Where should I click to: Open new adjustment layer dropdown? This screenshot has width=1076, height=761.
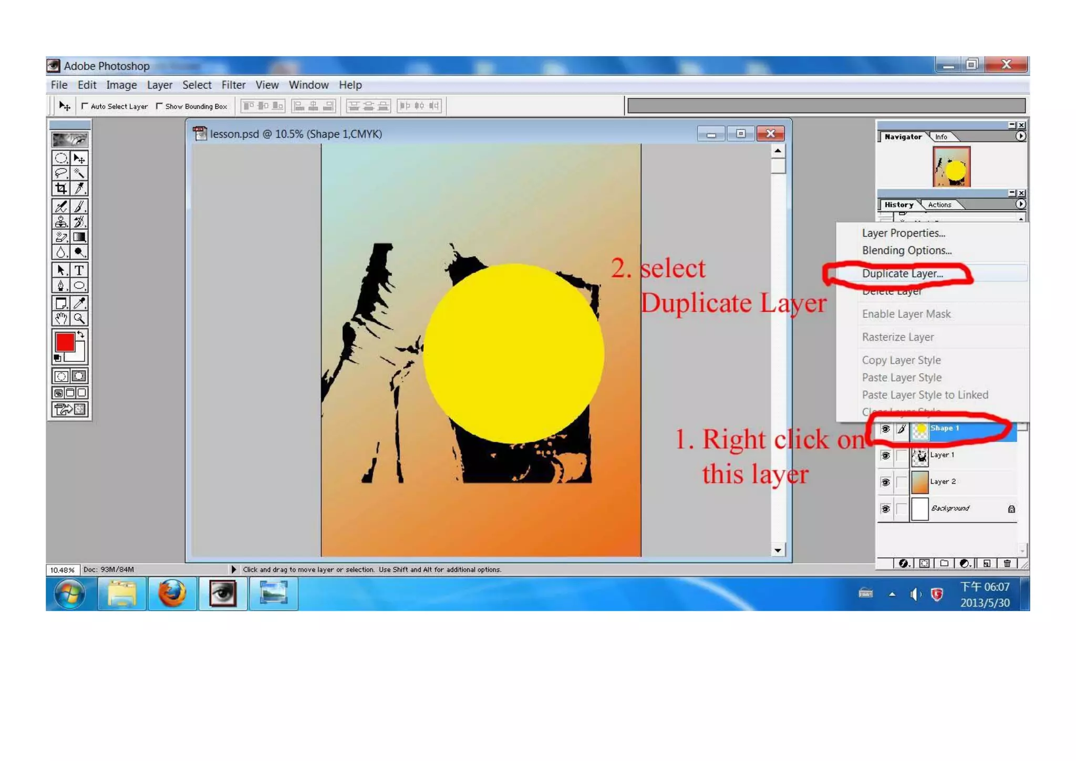click(x=966, y=563)
